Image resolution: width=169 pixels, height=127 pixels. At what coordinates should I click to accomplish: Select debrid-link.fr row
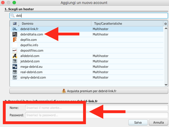87,29
